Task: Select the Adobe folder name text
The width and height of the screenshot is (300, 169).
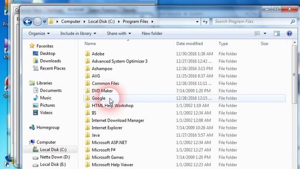Action: (x=98, y=54)
